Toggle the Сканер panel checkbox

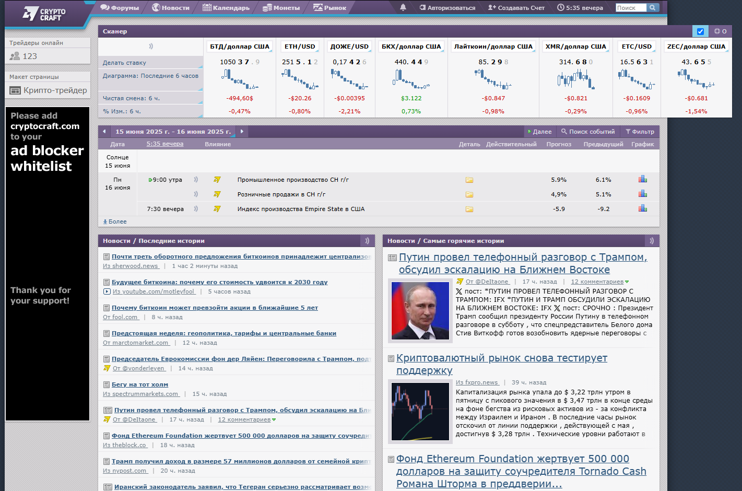(700, 31)
